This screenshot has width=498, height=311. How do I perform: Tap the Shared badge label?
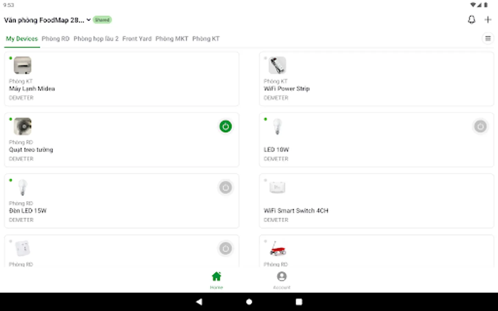pyautogui.click(x=102, y=20)
